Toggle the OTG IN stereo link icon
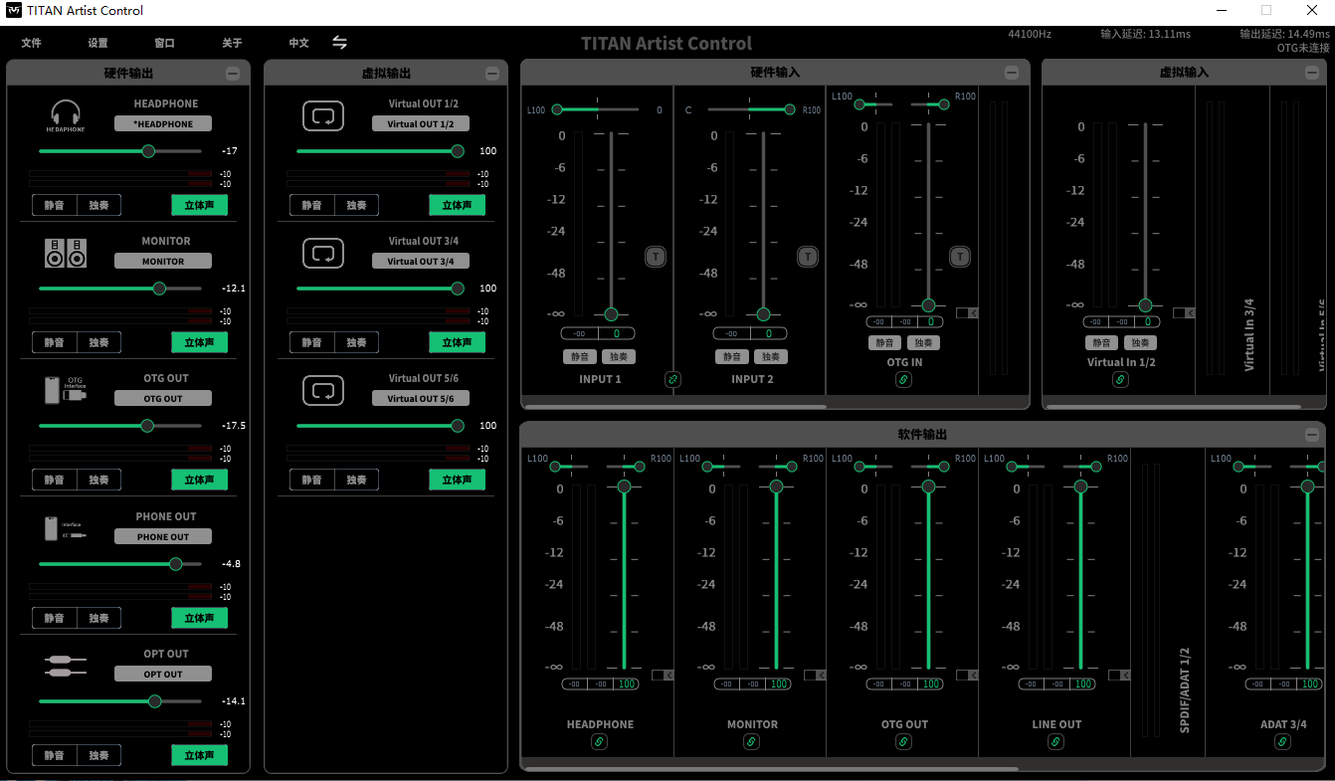 pos(903,379)
